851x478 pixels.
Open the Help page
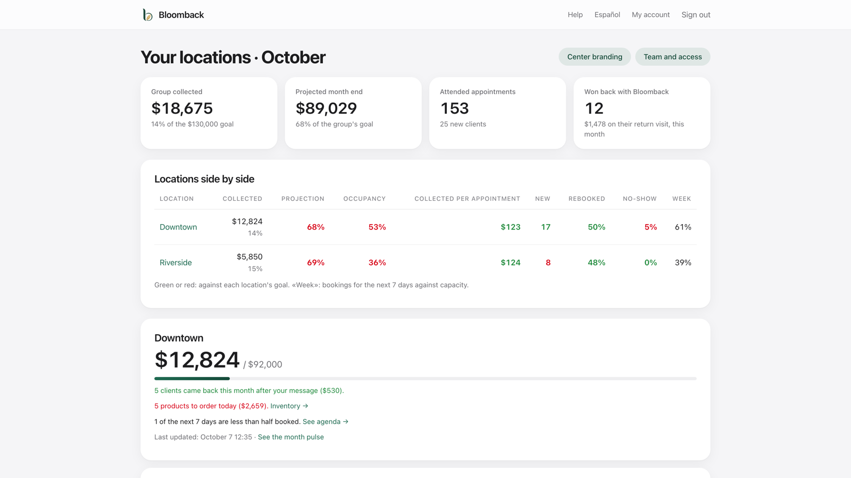[x=575, y=15]
